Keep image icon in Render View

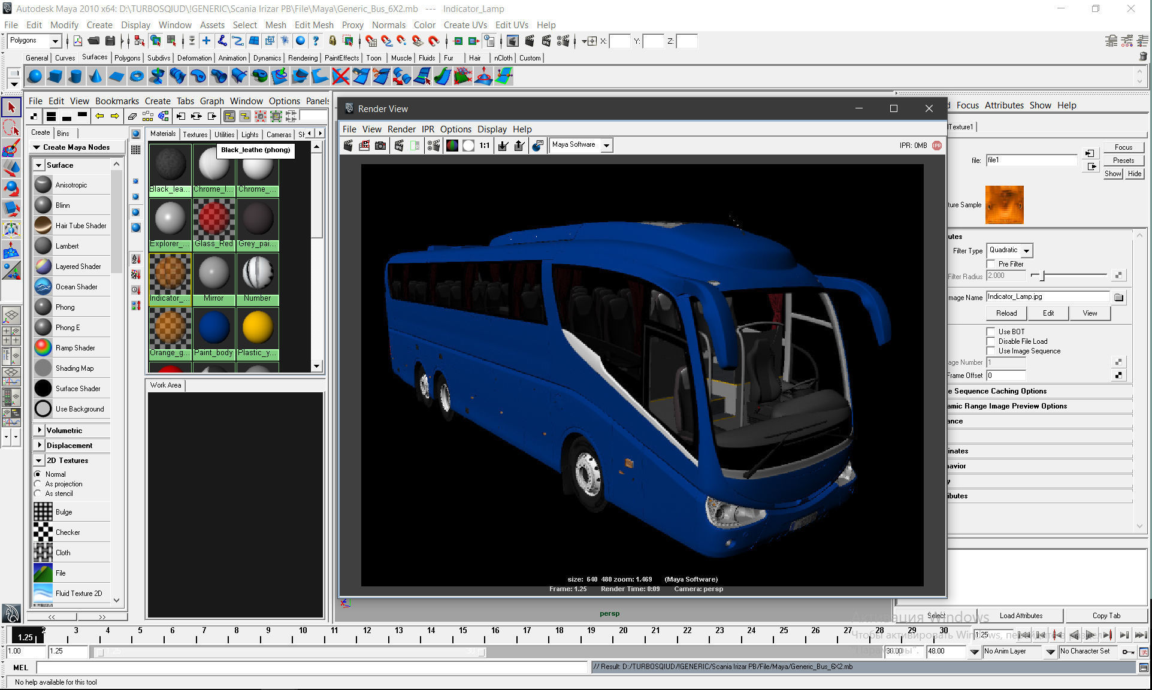click(503, 146)
